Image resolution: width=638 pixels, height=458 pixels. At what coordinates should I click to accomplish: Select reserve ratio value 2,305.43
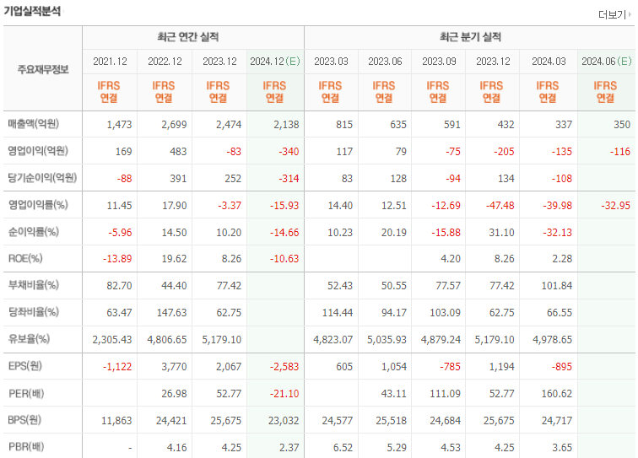point(112,340)
